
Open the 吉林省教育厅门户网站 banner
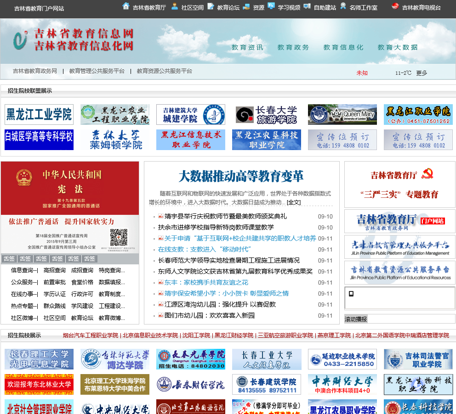pyautogui.click(x=400, y=221)
